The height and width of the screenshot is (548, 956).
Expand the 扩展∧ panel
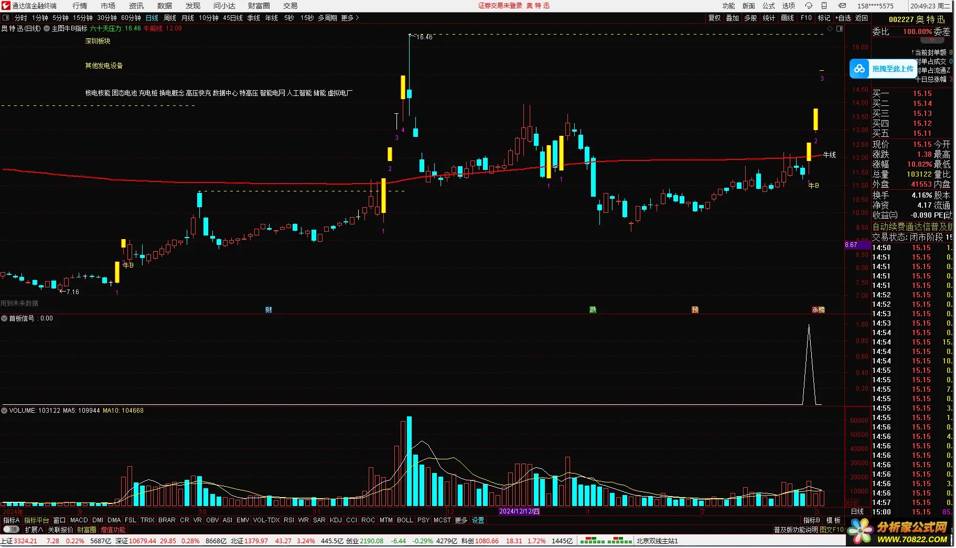point(34,530)
